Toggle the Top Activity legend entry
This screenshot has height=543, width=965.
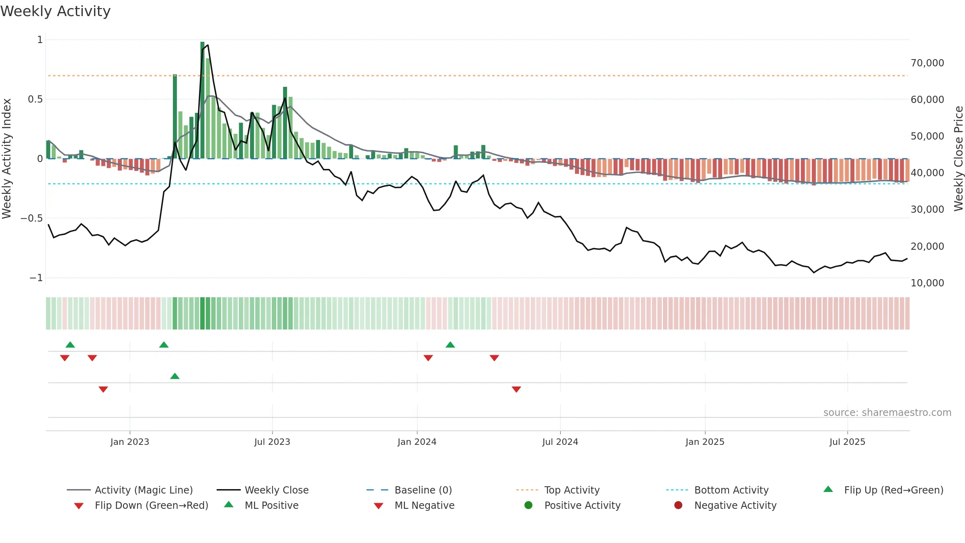[x=558, y=490]
